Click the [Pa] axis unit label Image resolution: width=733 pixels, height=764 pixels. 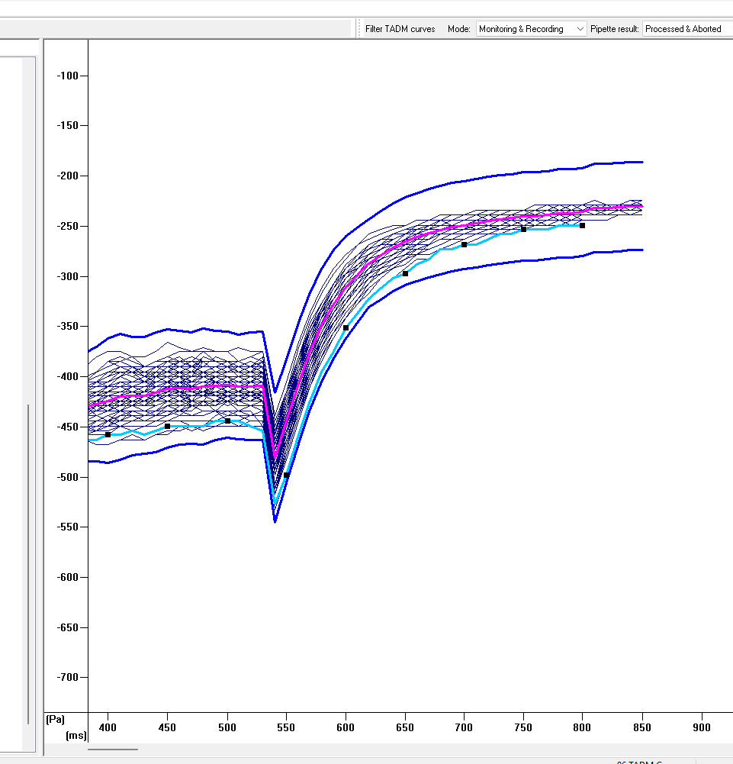click(56, 719)
